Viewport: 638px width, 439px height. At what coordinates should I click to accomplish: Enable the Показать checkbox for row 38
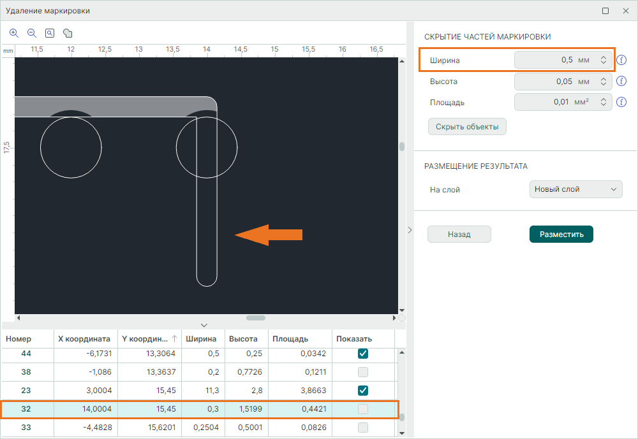tap(363, 372)
